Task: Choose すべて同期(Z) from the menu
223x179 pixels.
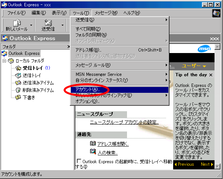Action: click(120, 29)
